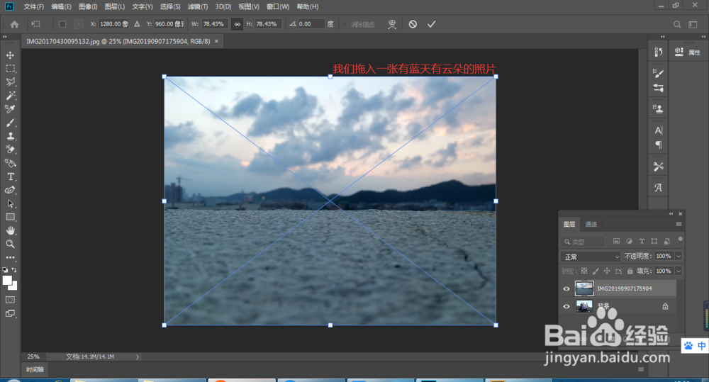Open the Layers panel options menu
Image resolution: width=709 pixels, height=382 pixels.
point(679,224)
